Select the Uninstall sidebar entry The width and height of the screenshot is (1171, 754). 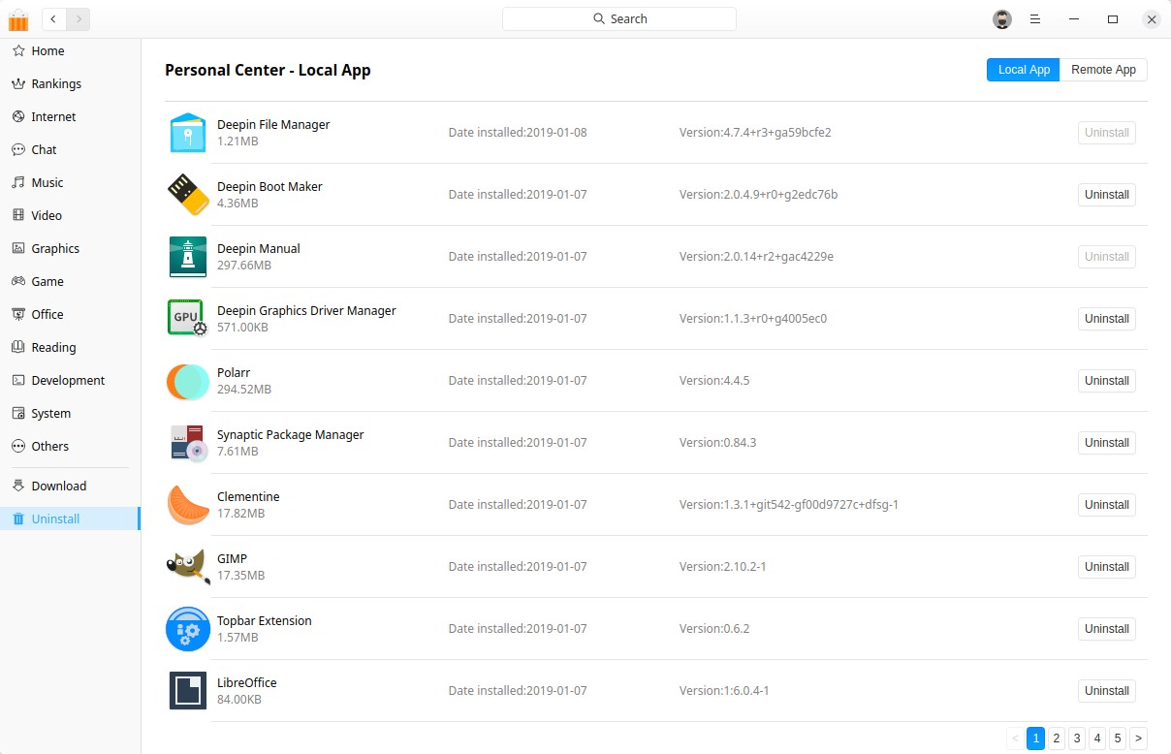(x=70, y=518)
